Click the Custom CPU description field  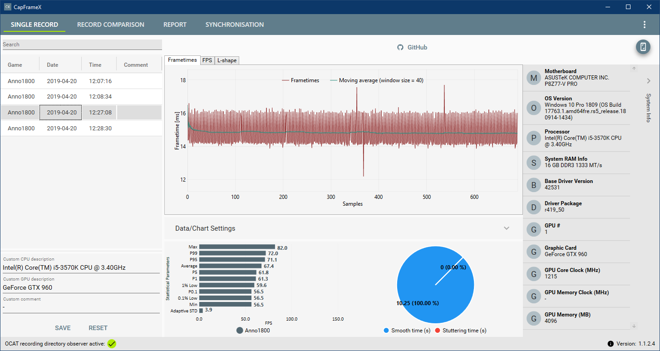pyautogui.click(x=81, y=267)
